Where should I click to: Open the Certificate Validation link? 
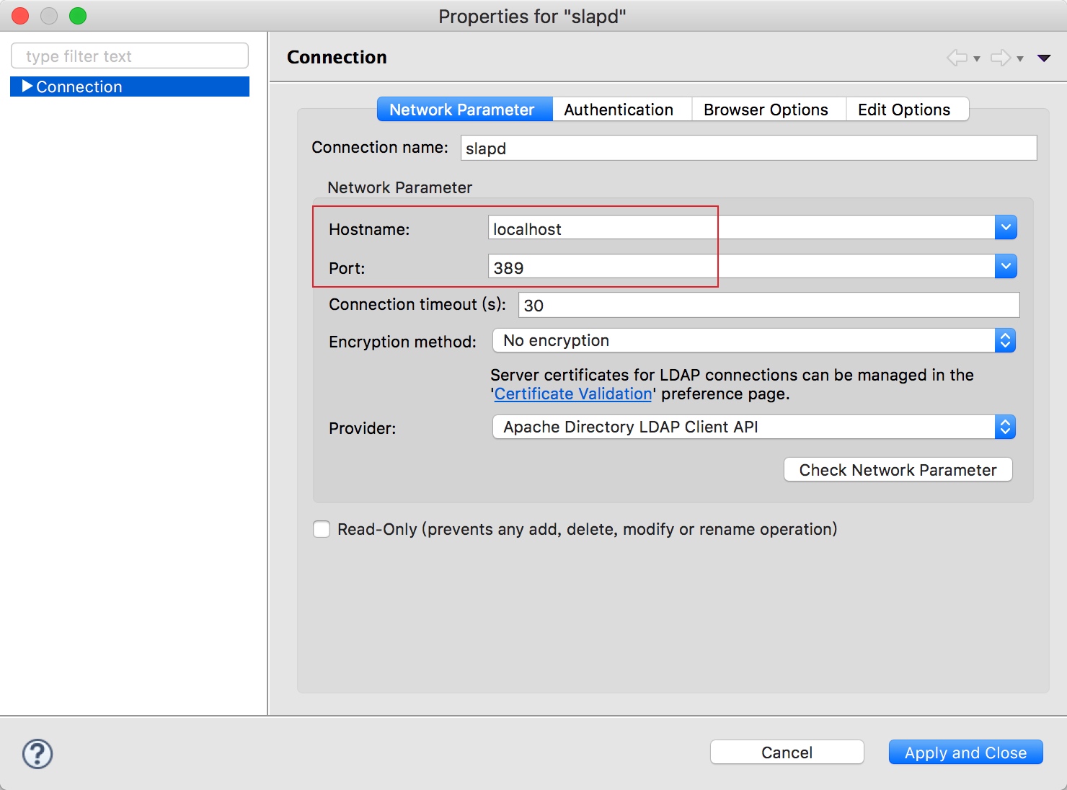point(573,394)
